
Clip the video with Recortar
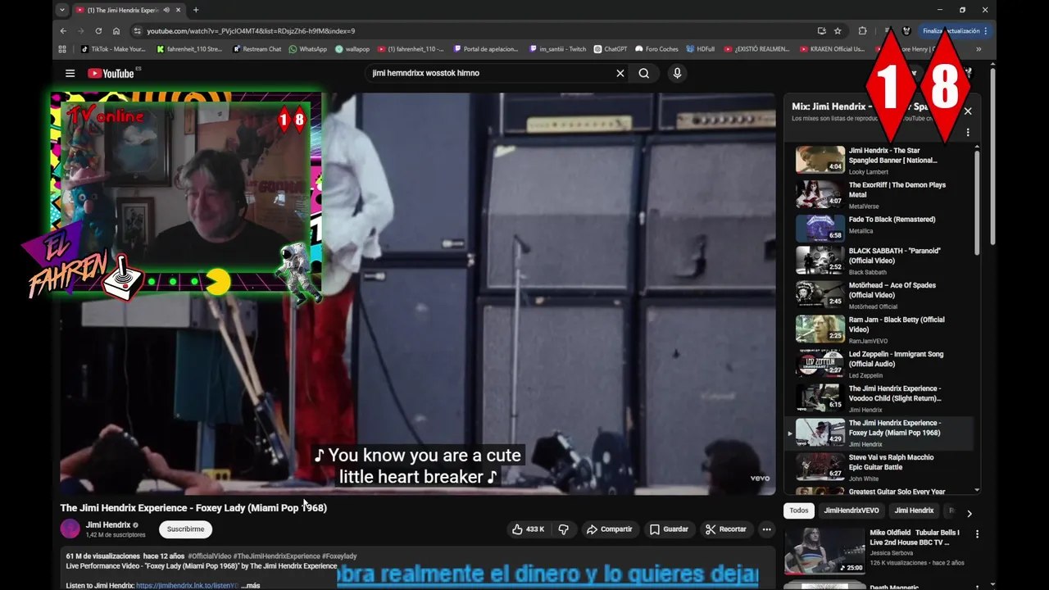click(726, 529)
